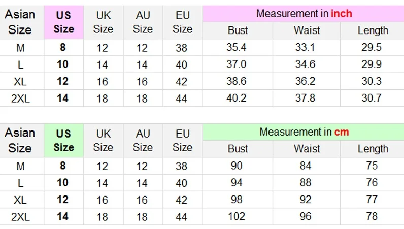Click the Bust column header in inch table

point(238,30)
